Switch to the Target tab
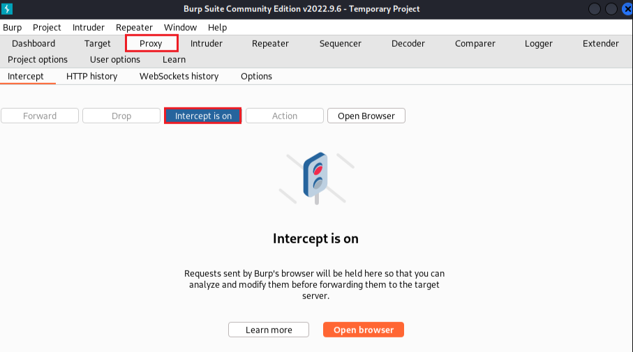This screenshot has height=352, width=633. tap(97, 43)
